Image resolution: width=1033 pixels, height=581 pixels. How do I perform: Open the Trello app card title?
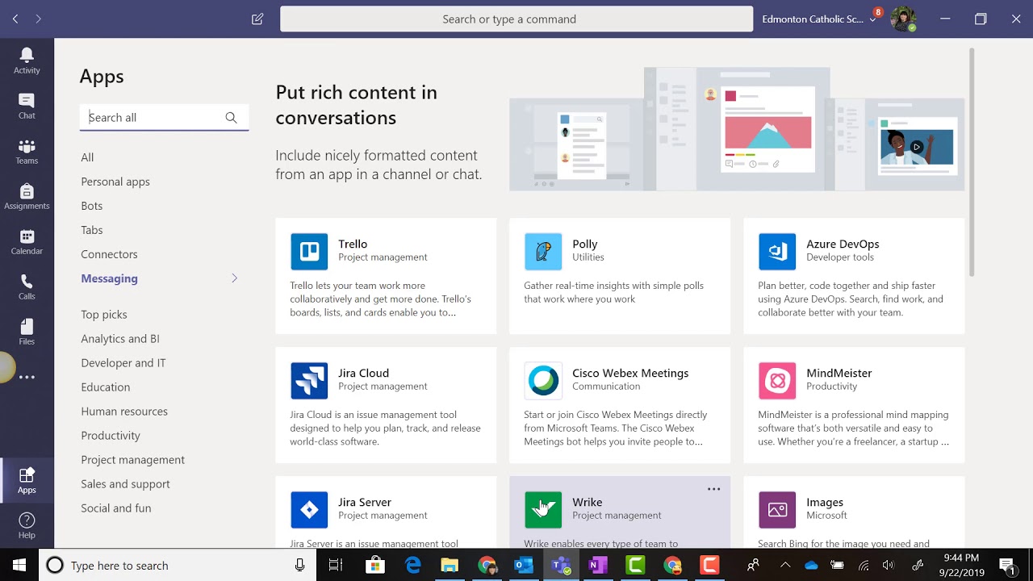click(353, 244)
